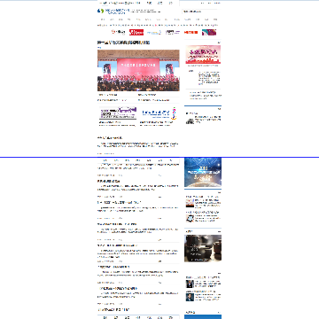Open the blue-text banner with the colorful figure
The height and width of the screenshot is (319, 319).
pyautogui.click(x=159, y=113)
